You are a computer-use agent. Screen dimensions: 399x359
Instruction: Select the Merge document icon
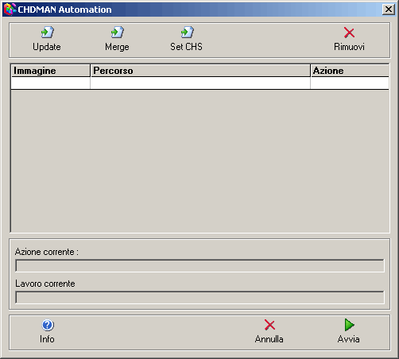click(118, 33)
